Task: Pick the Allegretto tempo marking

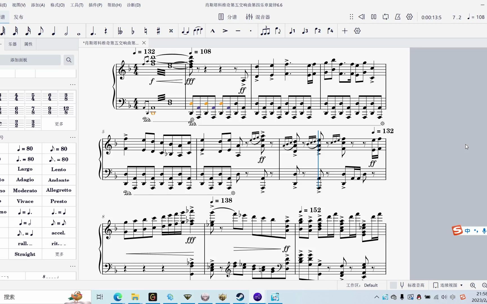Action: click(59, 190)
